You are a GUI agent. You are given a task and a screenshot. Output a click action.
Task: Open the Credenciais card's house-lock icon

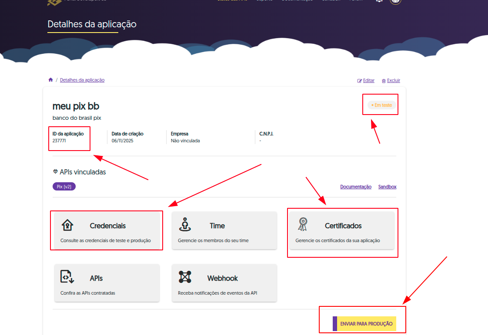pyautogui.click(x=67, y=225)
